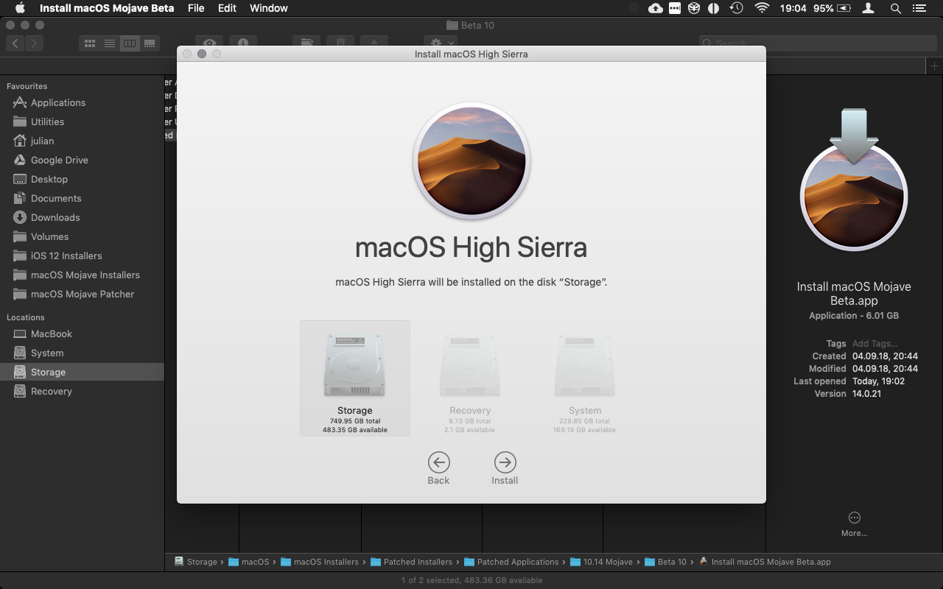Open the Window menu

pos(269,8)
